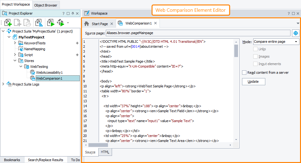301x163 pixels.
Task: Close the WebComparison1 tab
Action: click(x=155, y=23)
